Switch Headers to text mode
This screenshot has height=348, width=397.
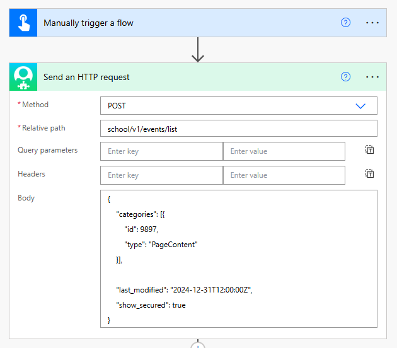tap(369, 174)
